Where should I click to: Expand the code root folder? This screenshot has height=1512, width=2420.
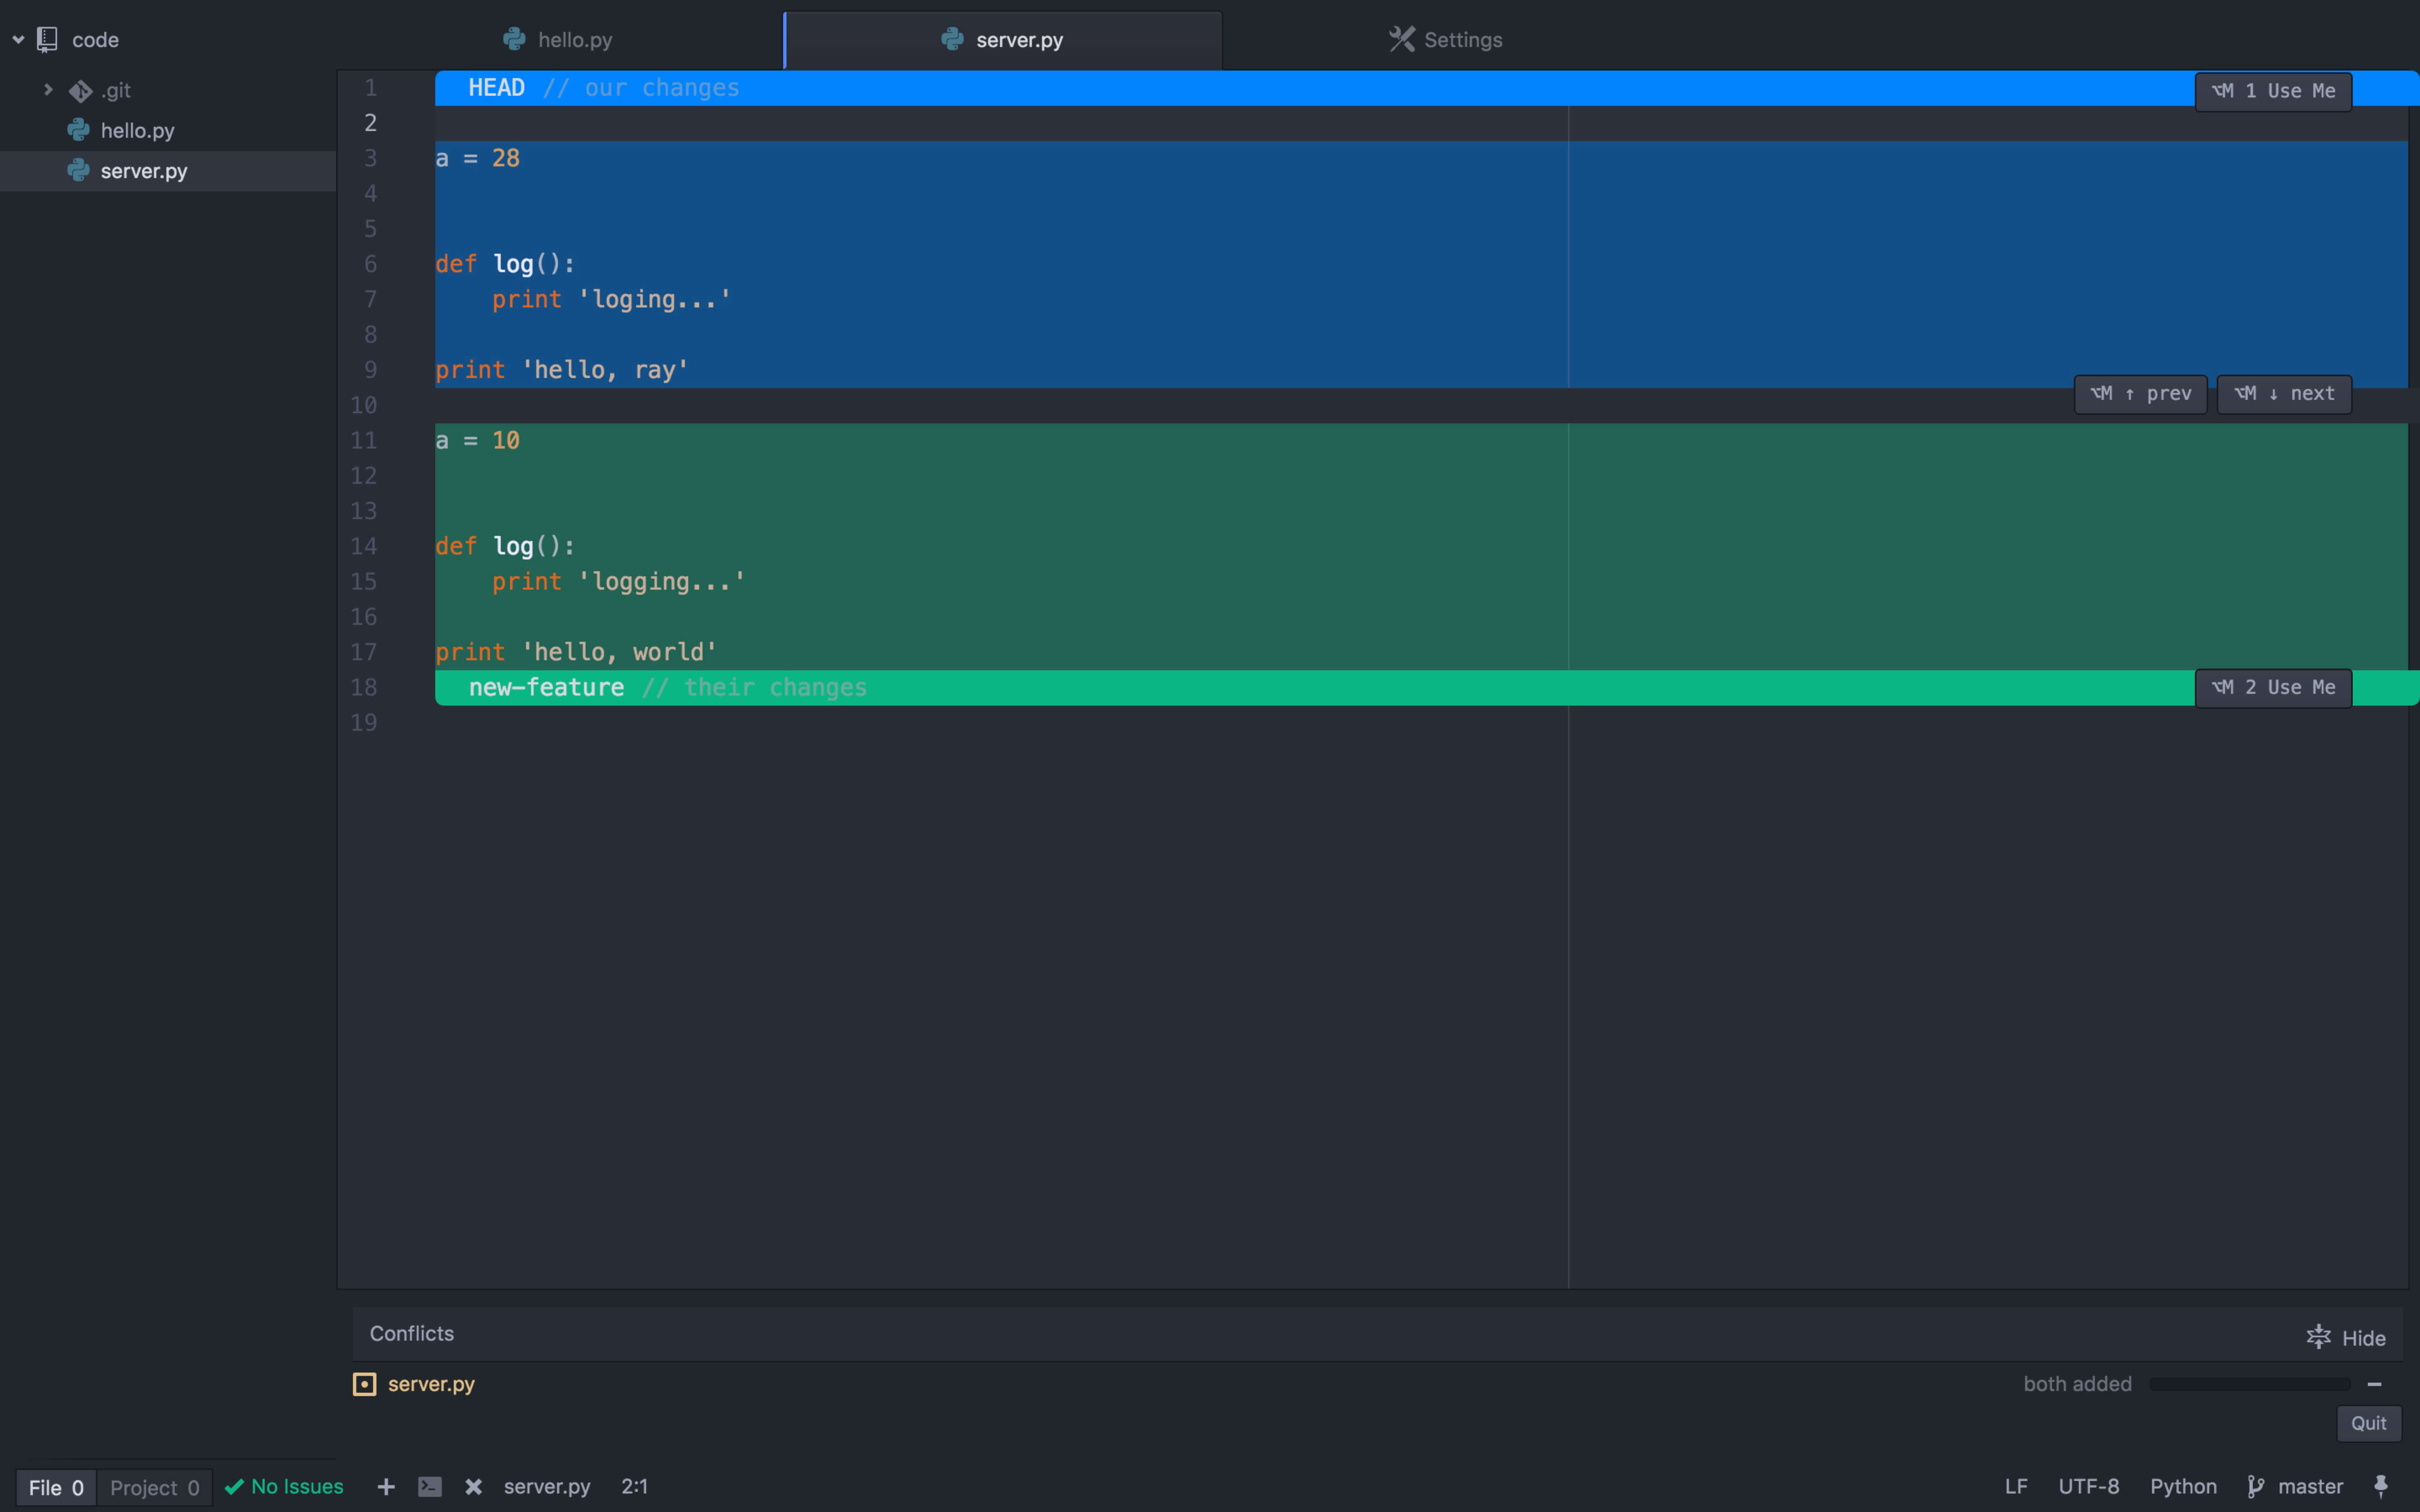click(17, 38)
